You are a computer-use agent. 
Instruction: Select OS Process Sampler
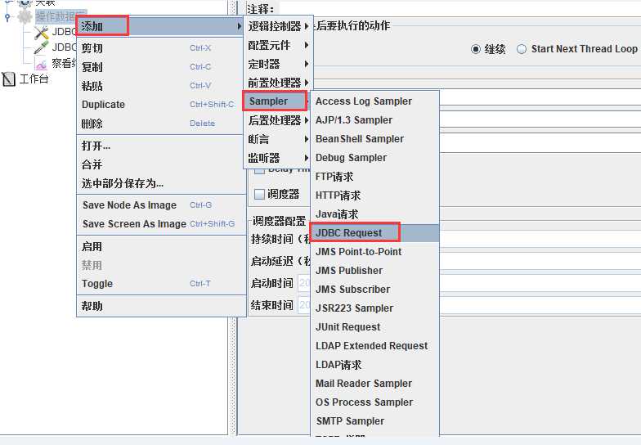tap(374, 402)
